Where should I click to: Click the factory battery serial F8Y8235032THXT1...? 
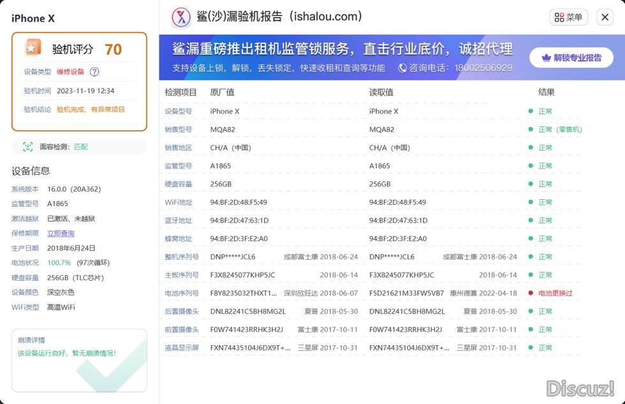(244, 293)
